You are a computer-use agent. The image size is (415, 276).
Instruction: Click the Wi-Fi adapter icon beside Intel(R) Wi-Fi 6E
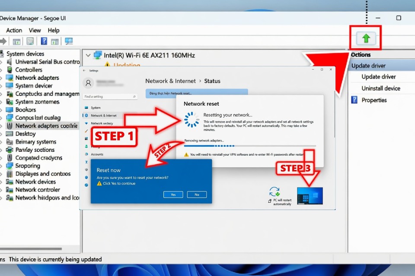point(98,55)
